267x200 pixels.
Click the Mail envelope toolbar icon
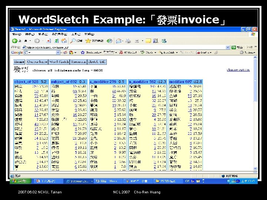[x=119, y=41]
